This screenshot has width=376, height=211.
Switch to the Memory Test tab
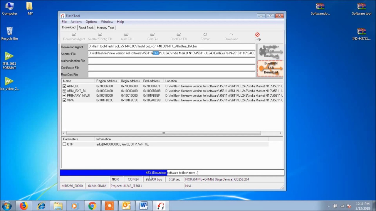(105, 28)
